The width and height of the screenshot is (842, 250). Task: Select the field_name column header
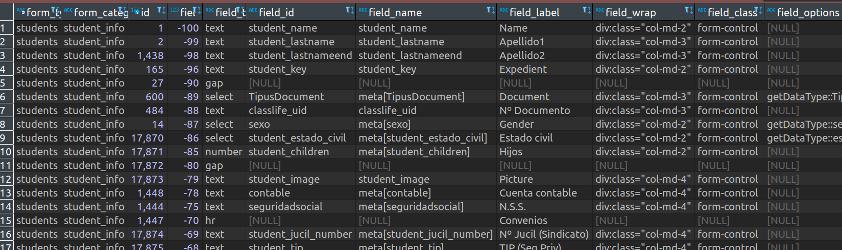coord(426,12)
